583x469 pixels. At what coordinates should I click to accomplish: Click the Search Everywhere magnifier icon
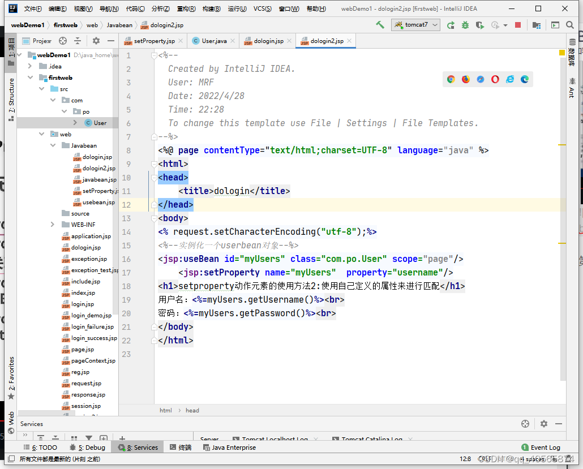tap(569, 25)
